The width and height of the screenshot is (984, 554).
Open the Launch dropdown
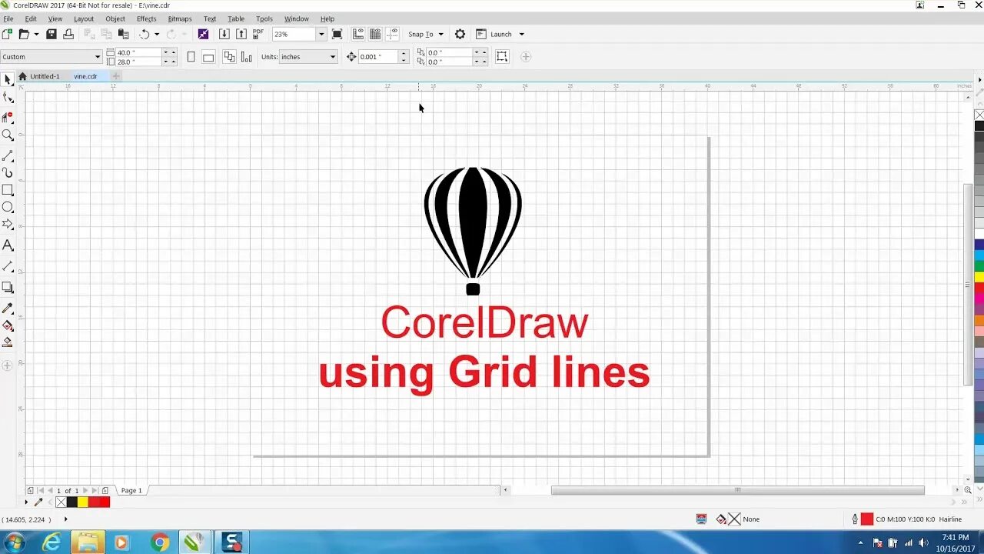click(521, 35)
